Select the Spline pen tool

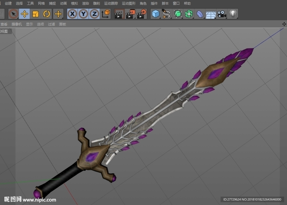(166, 14)
